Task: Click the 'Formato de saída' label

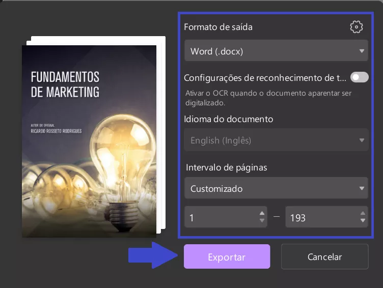Action: pyautogui.click(x=218, y=27)
